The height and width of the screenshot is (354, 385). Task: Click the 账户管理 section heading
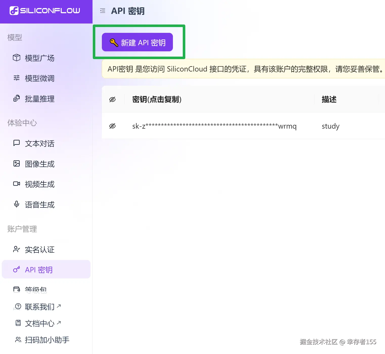pos(22,229)
